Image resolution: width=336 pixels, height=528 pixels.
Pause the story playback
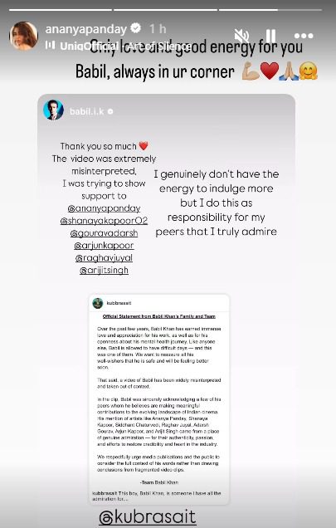(x=270, y=36)
